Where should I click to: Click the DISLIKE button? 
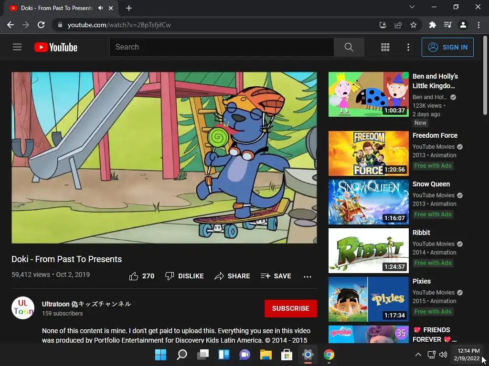(184, 276)
